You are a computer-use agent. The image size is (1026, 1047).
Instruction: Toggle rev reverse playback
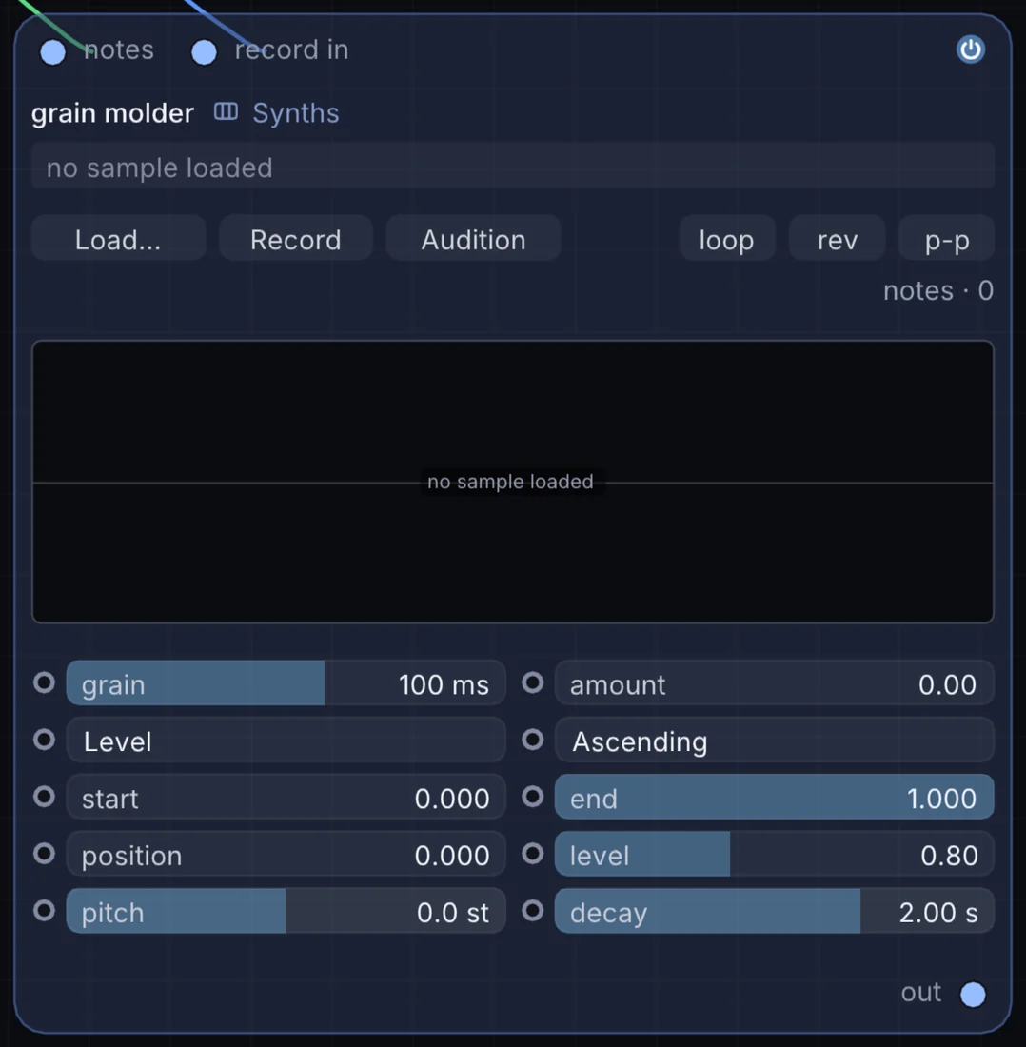point(838,238)
